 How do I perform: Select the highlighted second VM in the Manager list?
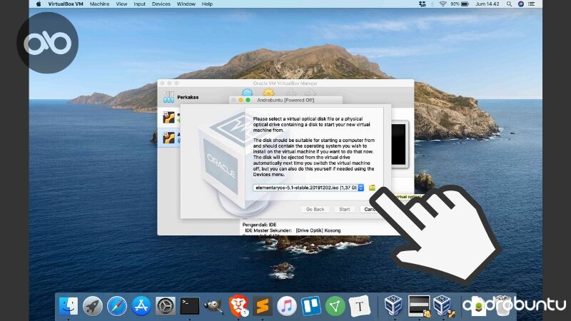(x=169, y=138)
